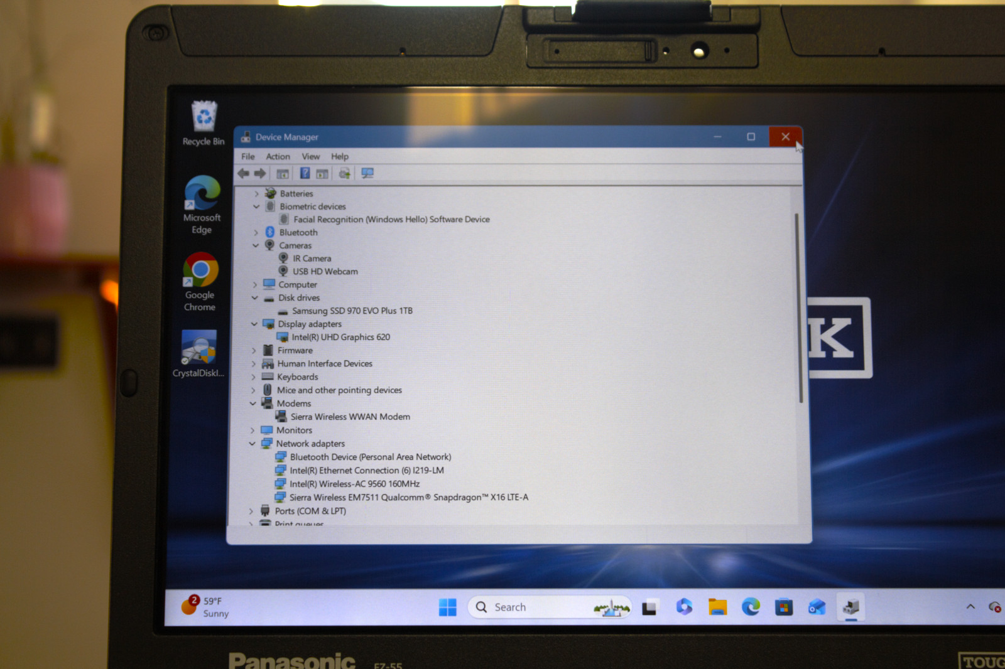Viewport: 1005px width, 669px height.
Task: Click the blue Help toolbar icon
Action: coord(305,173)
